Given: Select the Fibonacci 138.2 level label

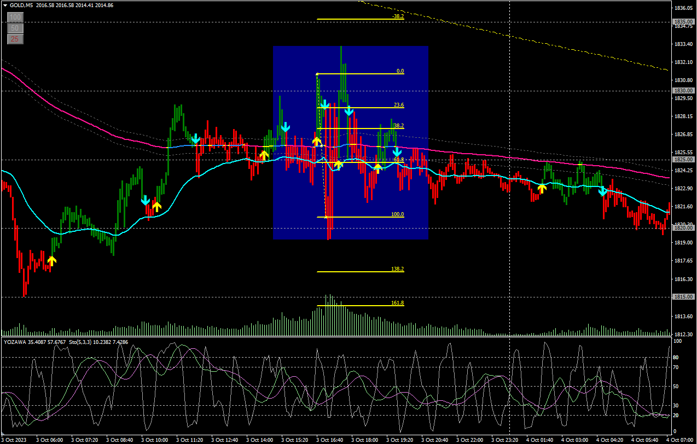Looking at the screenshot, I should click(398, 269).
